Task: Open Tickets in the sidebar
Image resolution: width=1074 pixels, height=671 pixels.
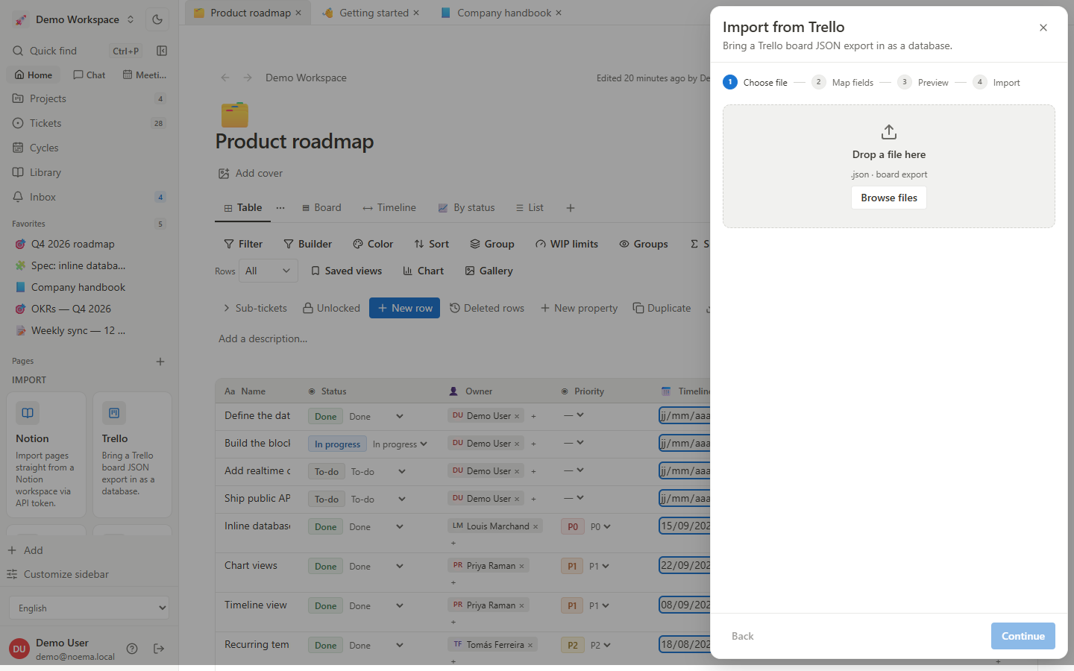Action: click(x=89, y=123)
